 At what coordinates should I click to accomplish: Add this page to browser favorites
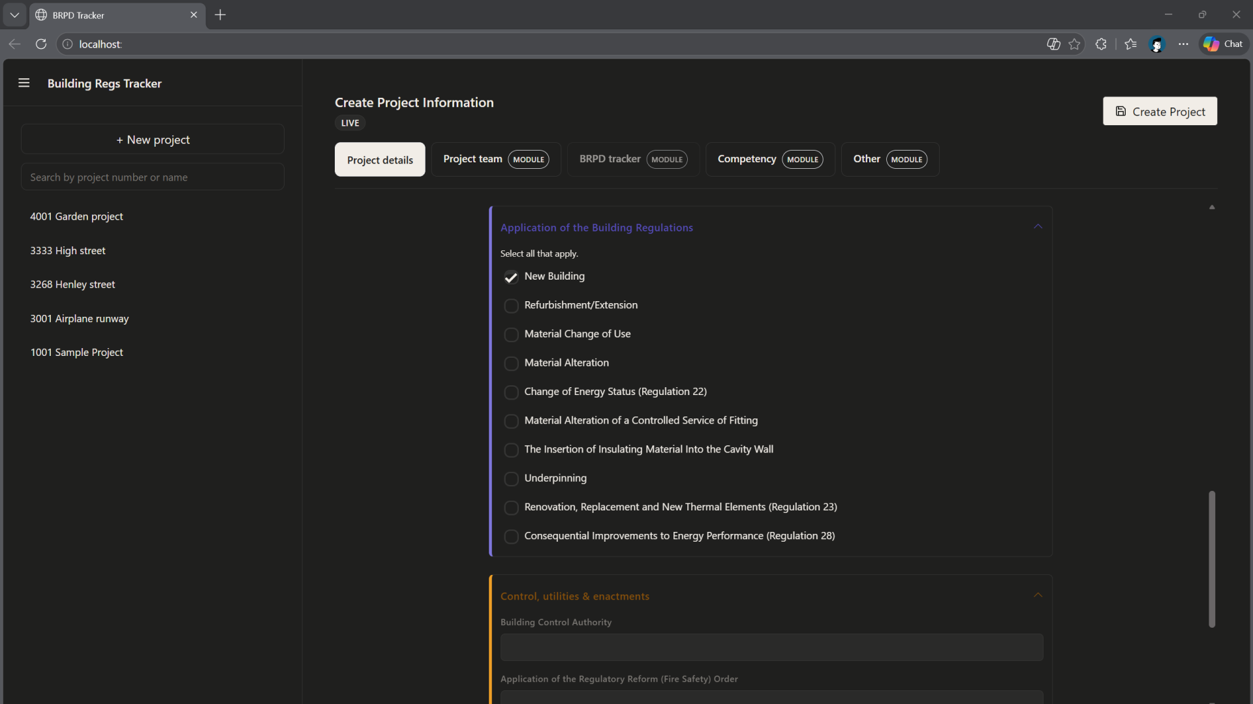click(x=1075, y=44)
